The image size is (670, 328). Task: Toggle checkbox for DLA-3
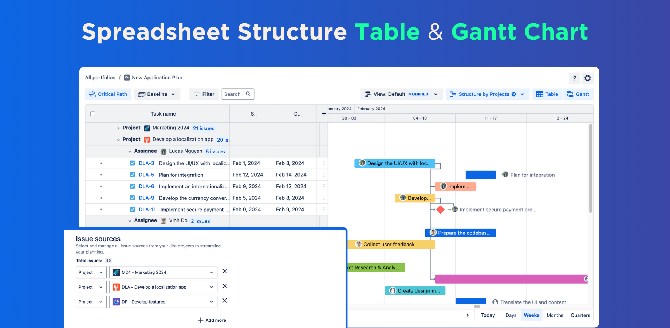click(132, 163)
